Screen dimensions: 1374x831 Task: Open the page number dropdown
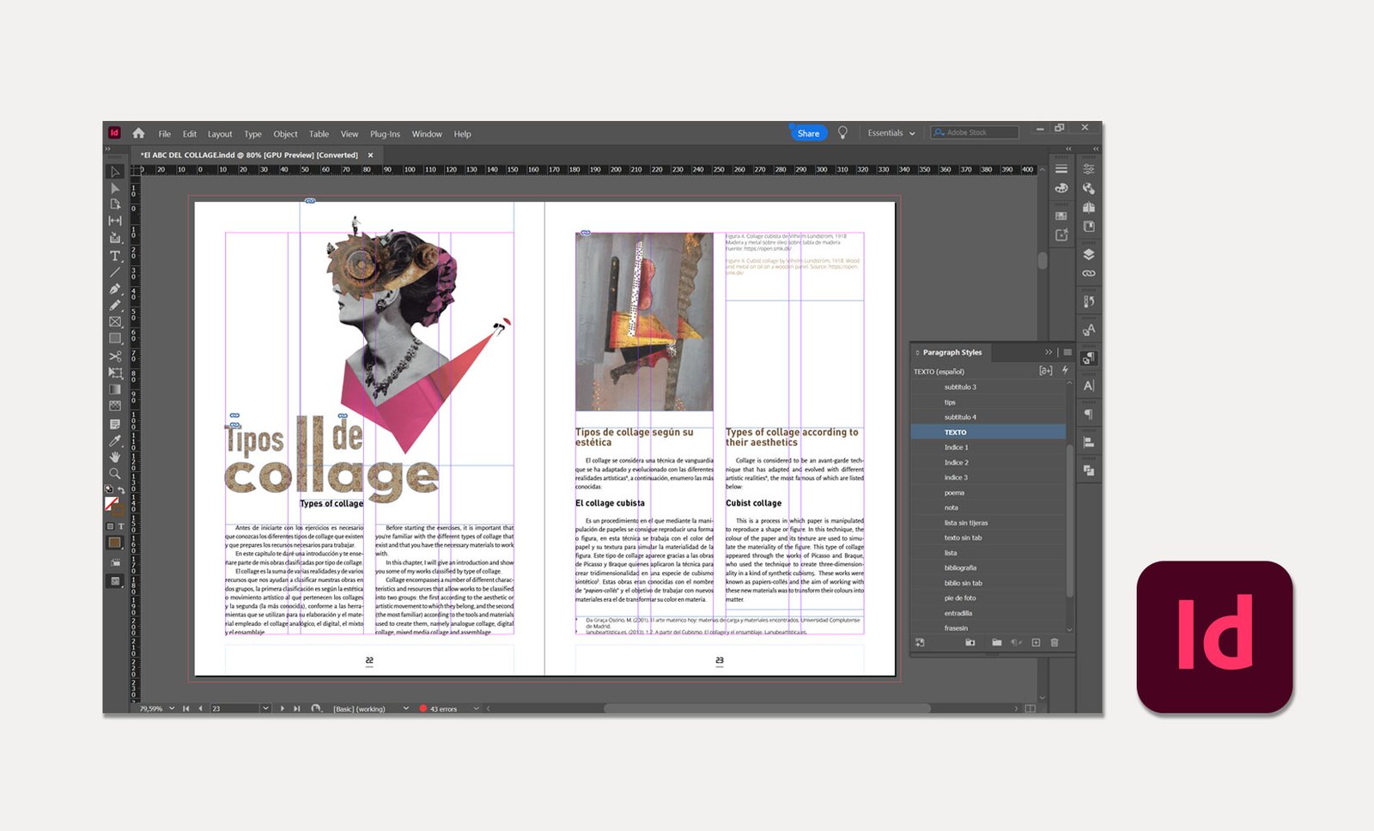(x=265, y=708)
